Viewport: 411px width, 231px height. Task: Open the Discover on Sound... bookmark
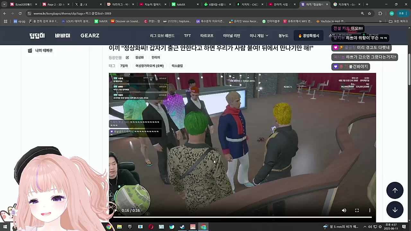coord(125,21)
